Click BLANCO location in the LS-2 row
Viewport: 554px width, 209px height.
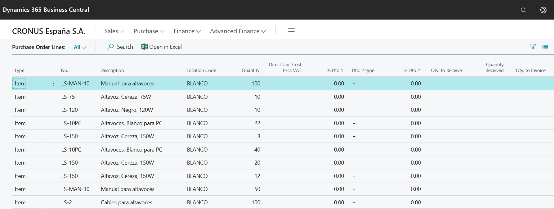point(197,202)
